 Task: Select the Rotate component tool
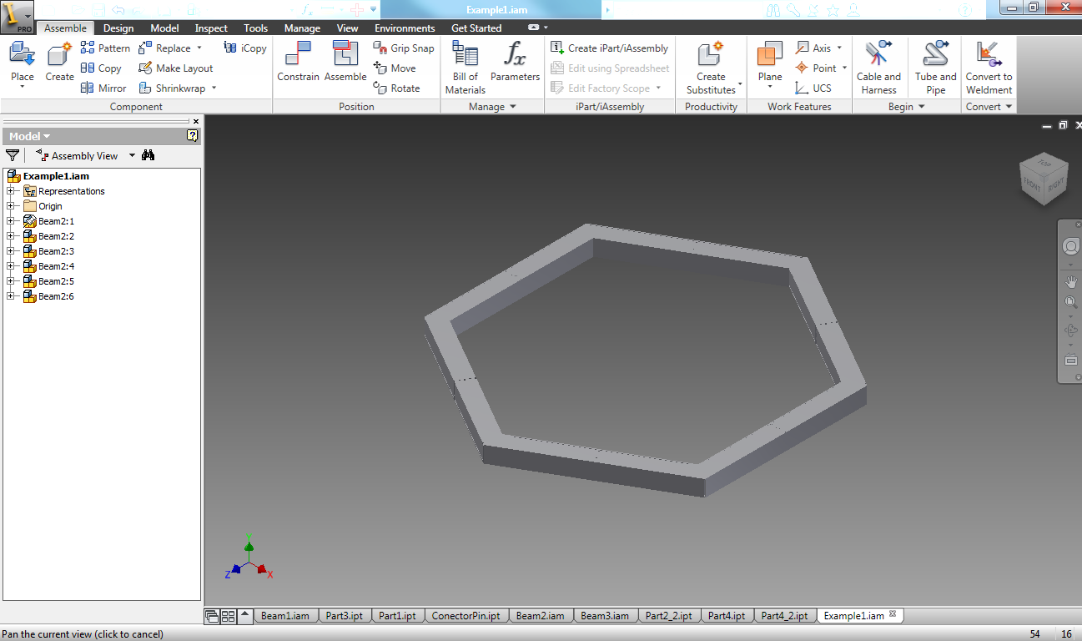(397, 88)
